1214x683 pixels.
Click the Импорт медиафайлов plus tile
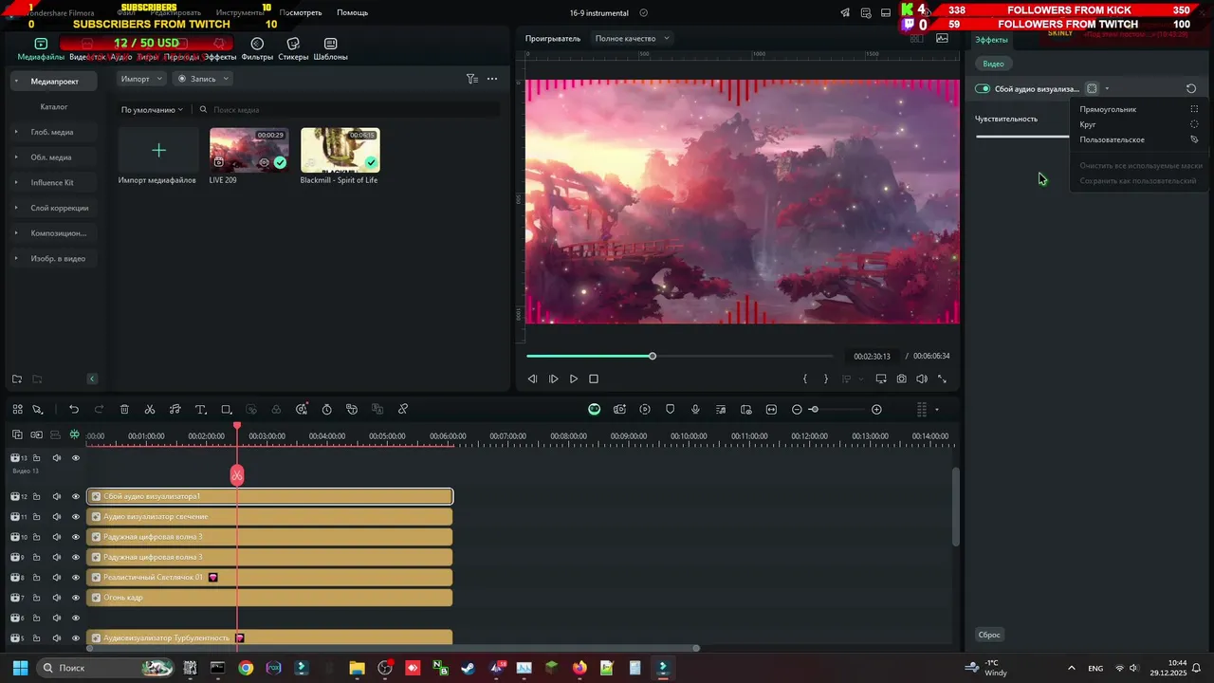[158, 150]
